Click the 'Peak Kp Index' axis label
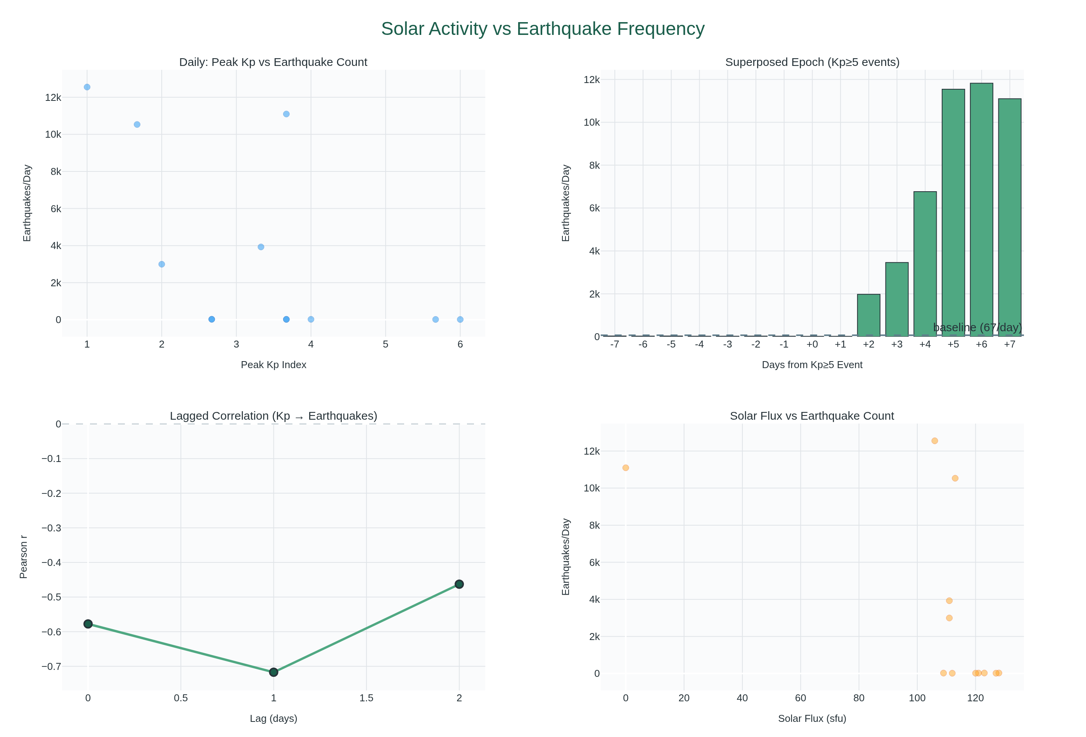Viewport: 1086px width, 737px height. point(273,365)
